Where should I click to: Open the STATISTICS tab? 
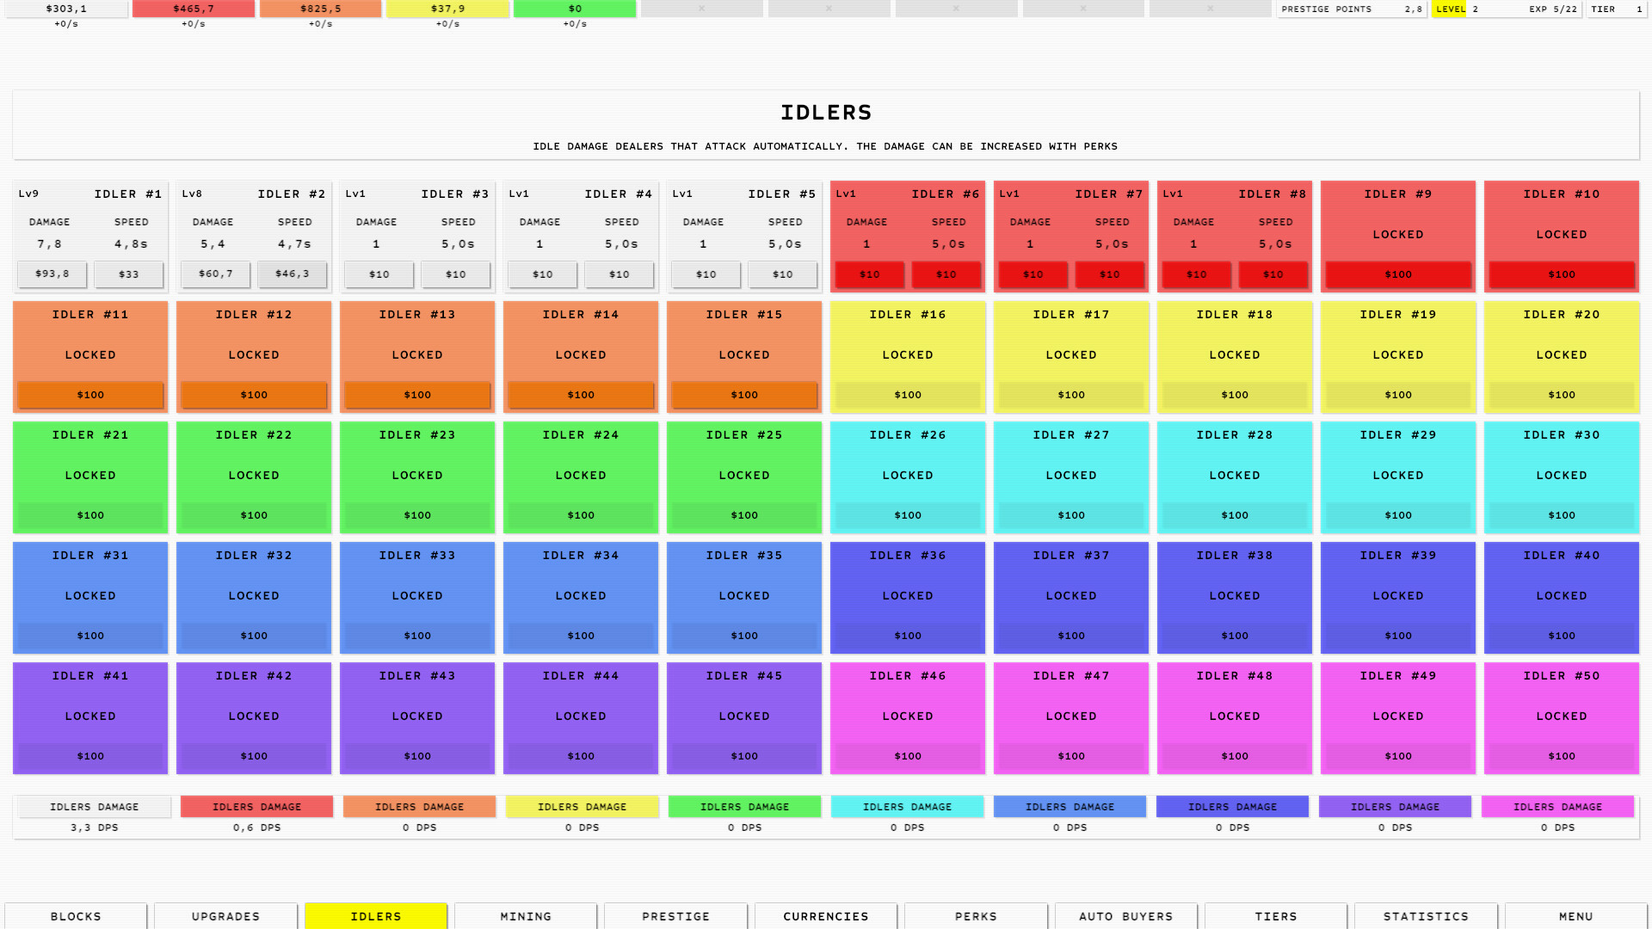[x=1425, y=916]
